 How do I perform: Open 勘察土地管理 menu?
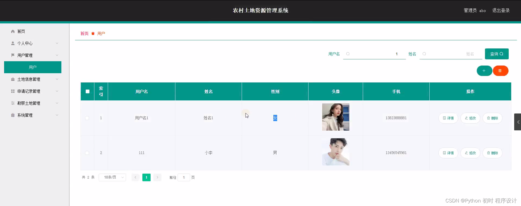[33, 103]
